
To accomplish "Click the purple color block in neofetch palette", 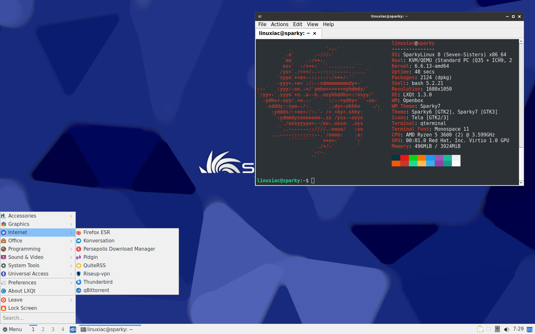I will (x=439, y=158).
